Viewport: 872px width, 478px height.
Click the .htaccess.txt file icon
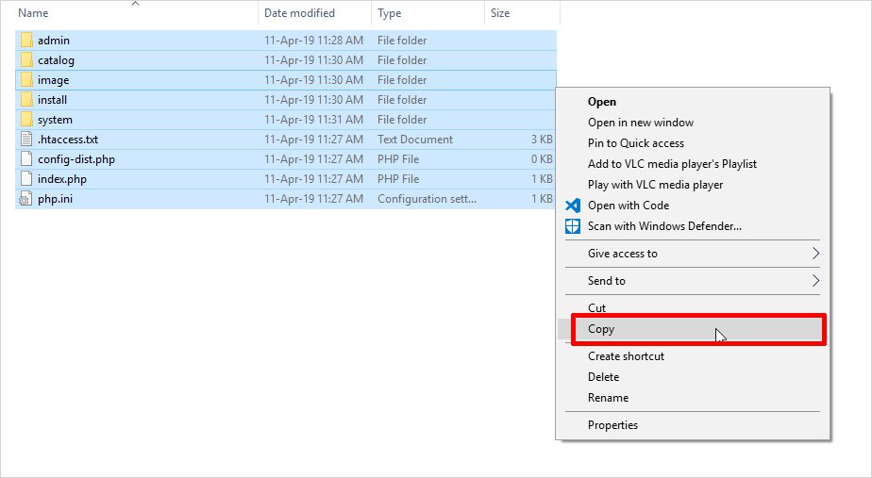click(26, 140)
